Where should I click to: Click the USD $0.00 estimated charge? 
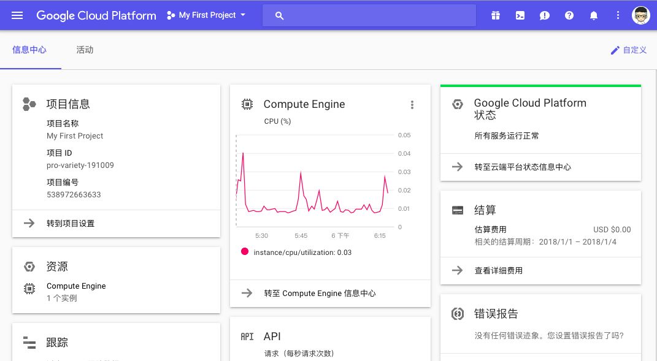click(x=612, y=229)
